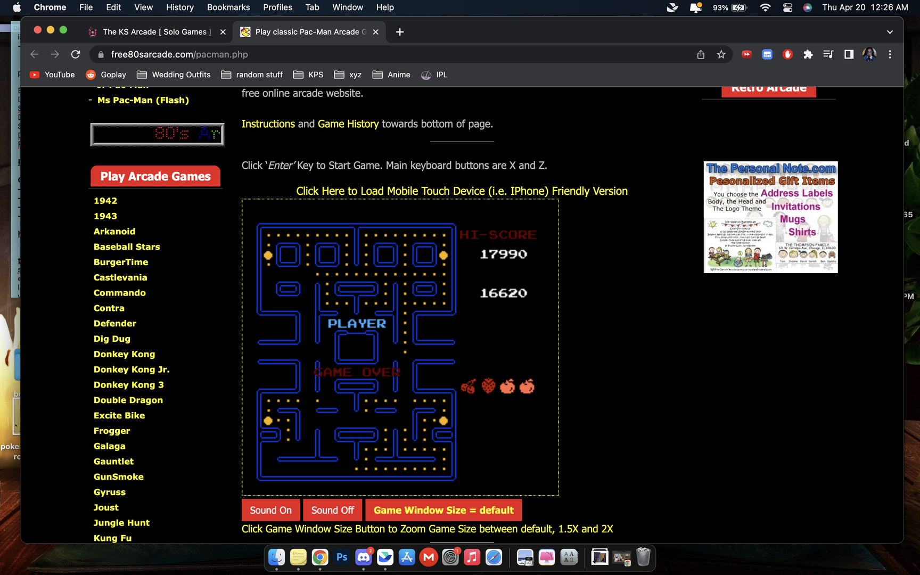Open the media controls toolbar icon
This screenshot has width=920, height=575.
(x=828, y=54)
